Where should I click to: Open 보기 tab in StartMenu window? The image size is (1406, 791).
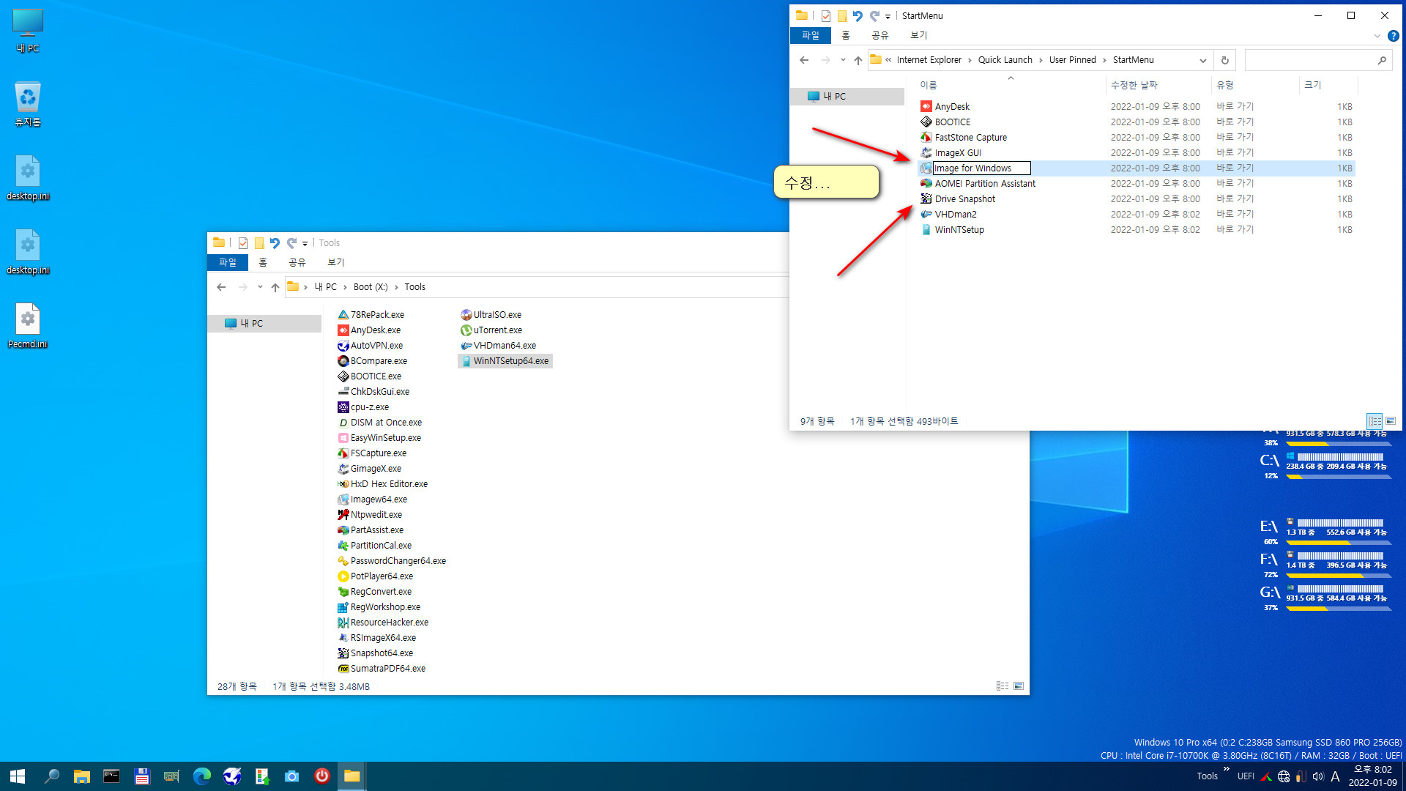918,35
